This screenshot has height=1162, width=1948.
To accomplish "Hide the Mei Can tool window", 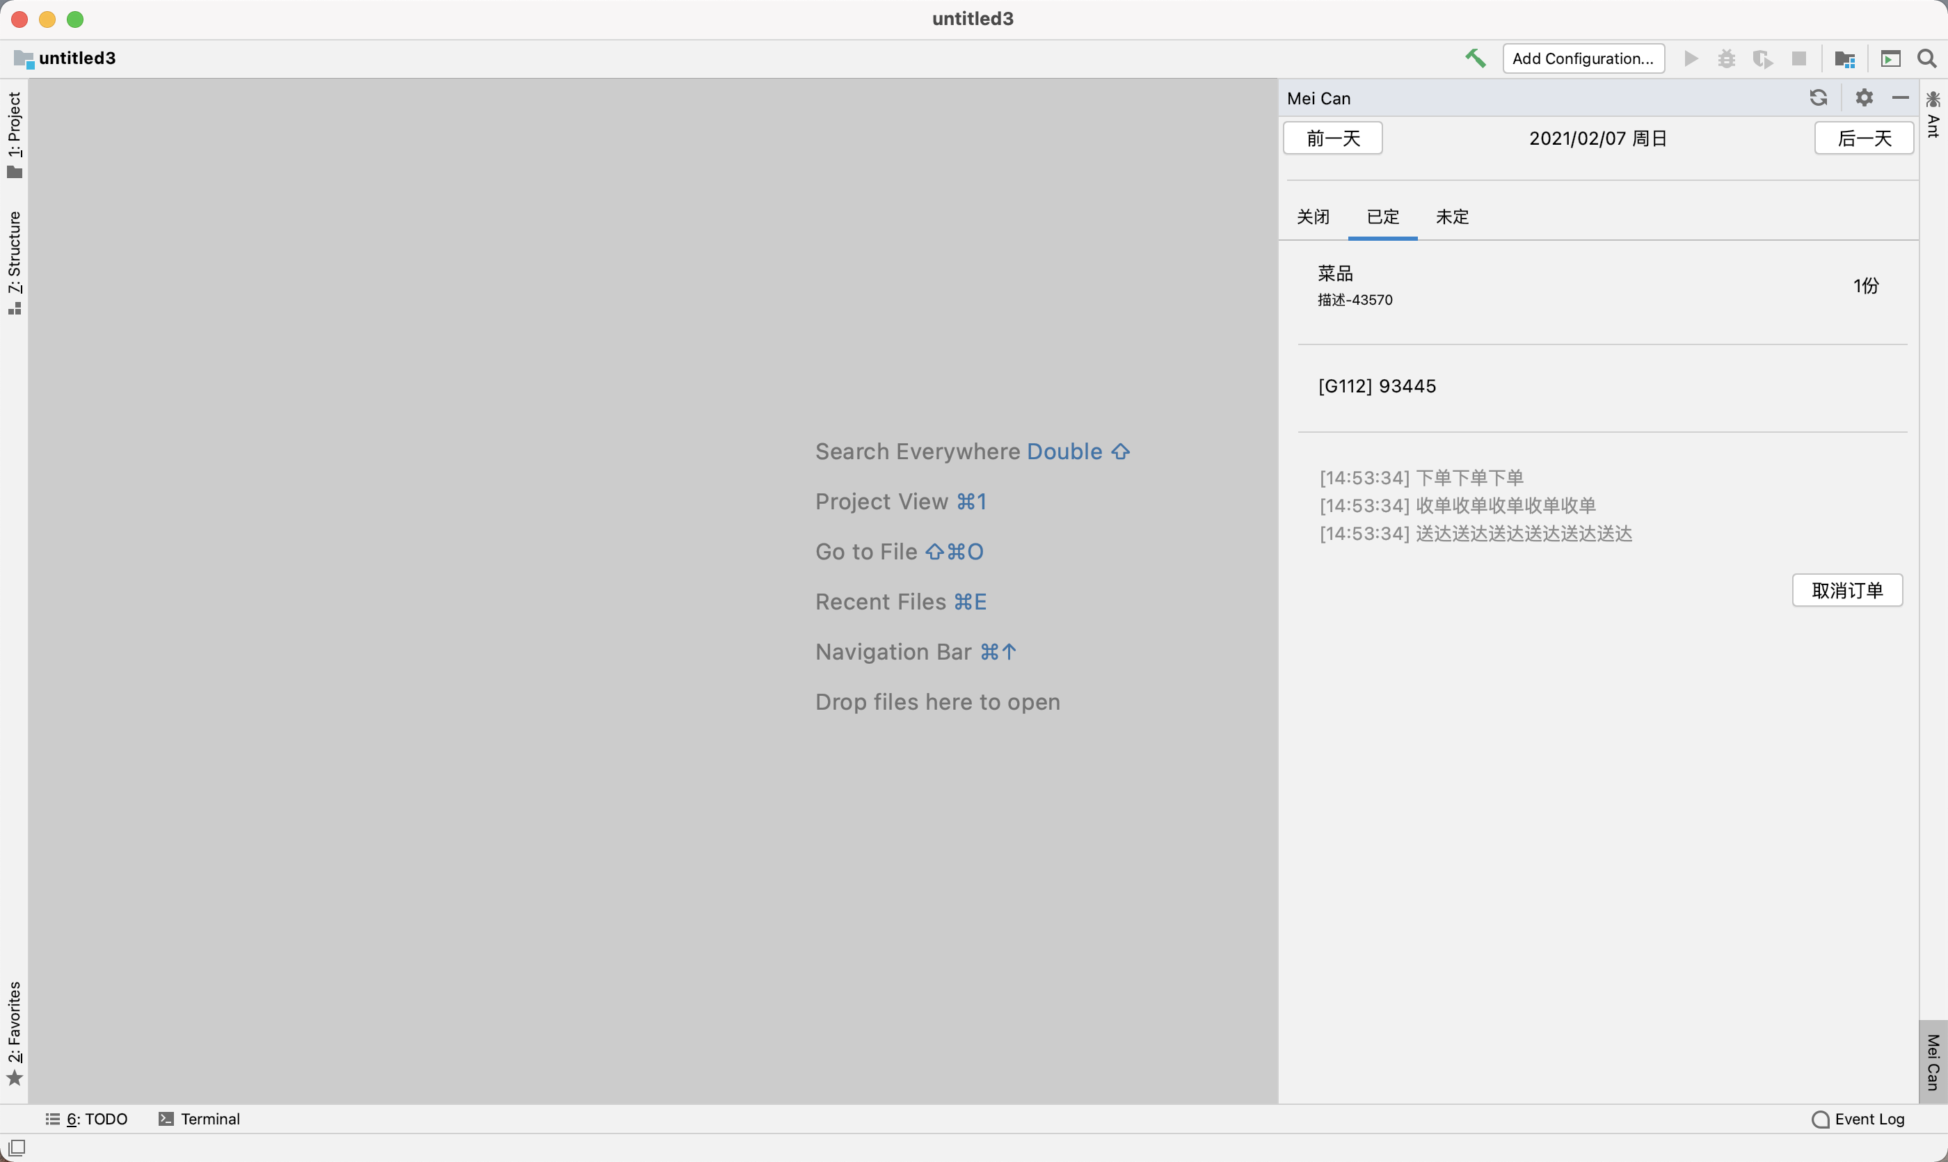I will click(1900, 98).
